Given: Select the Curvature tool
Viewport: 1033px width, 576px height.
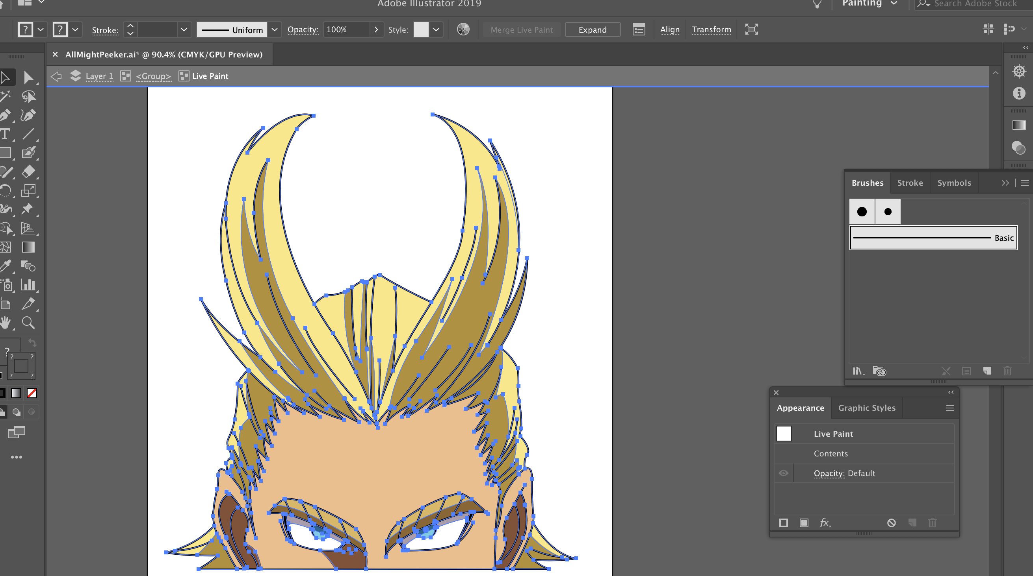Looking at the screenshot, I should coord(28,115).
